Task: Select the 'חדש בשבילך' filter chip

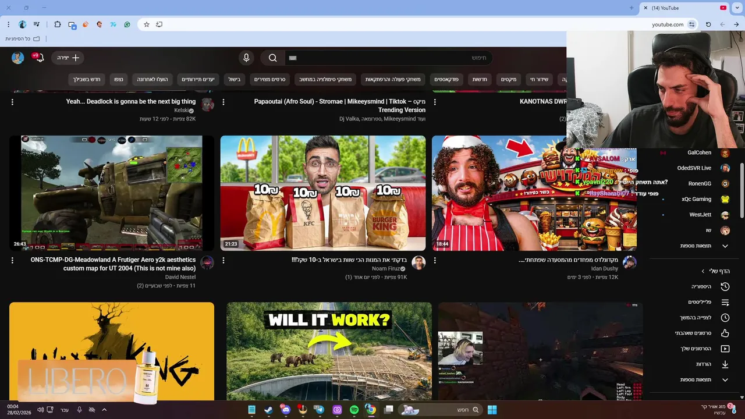Action: [x=87, y=79]
